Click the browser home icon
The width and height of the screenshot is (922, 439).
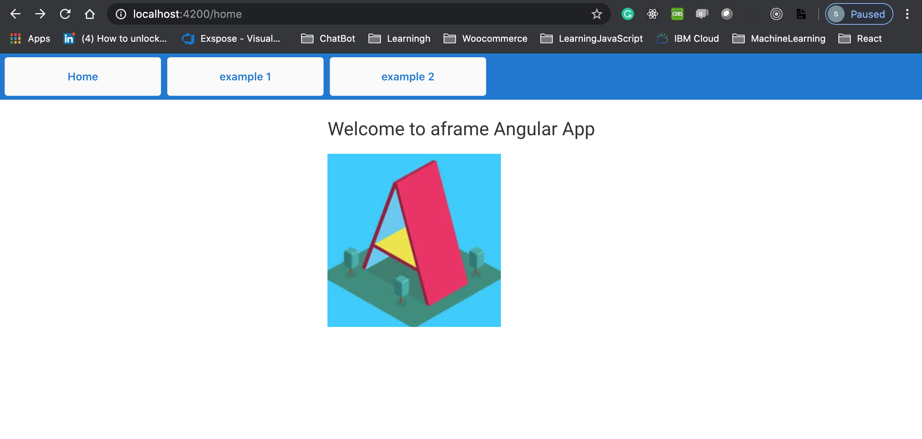pyautogui.click(x=90, y=14)
